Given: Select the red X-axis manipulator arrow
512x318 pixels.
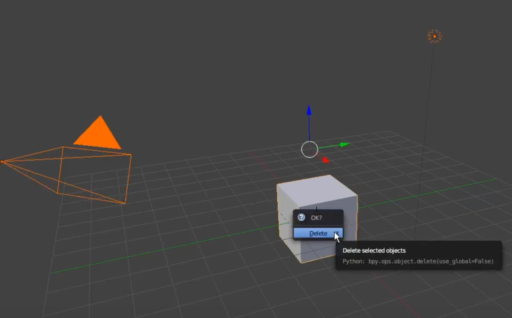Looking at the screenshot, I should pyautogui.click(x=324, y=159).
